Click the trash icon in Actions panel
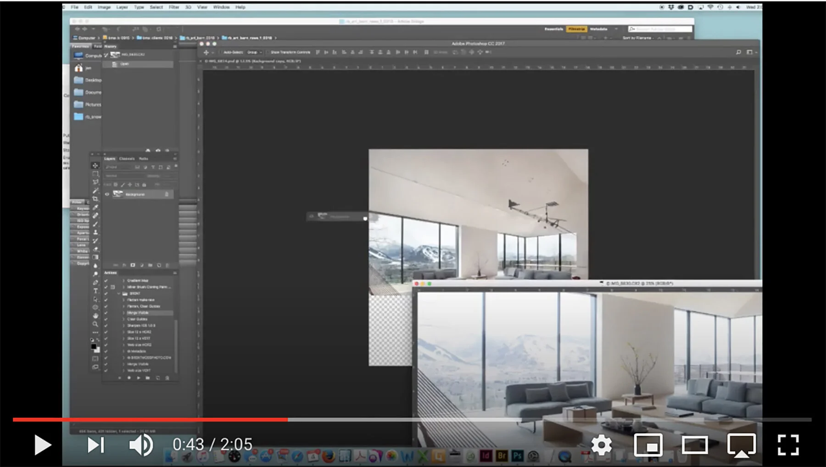 [167, 378]
